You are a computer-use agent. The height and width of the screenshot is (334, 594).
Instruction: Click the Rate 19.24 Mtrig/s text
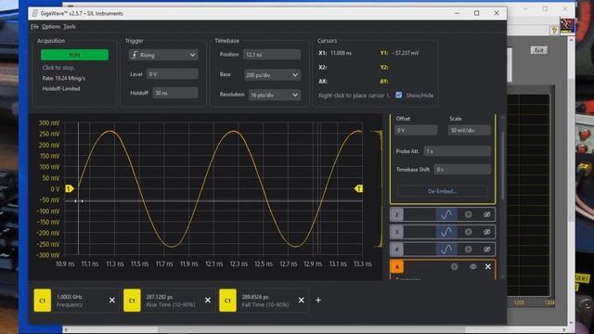click(64, 78)
